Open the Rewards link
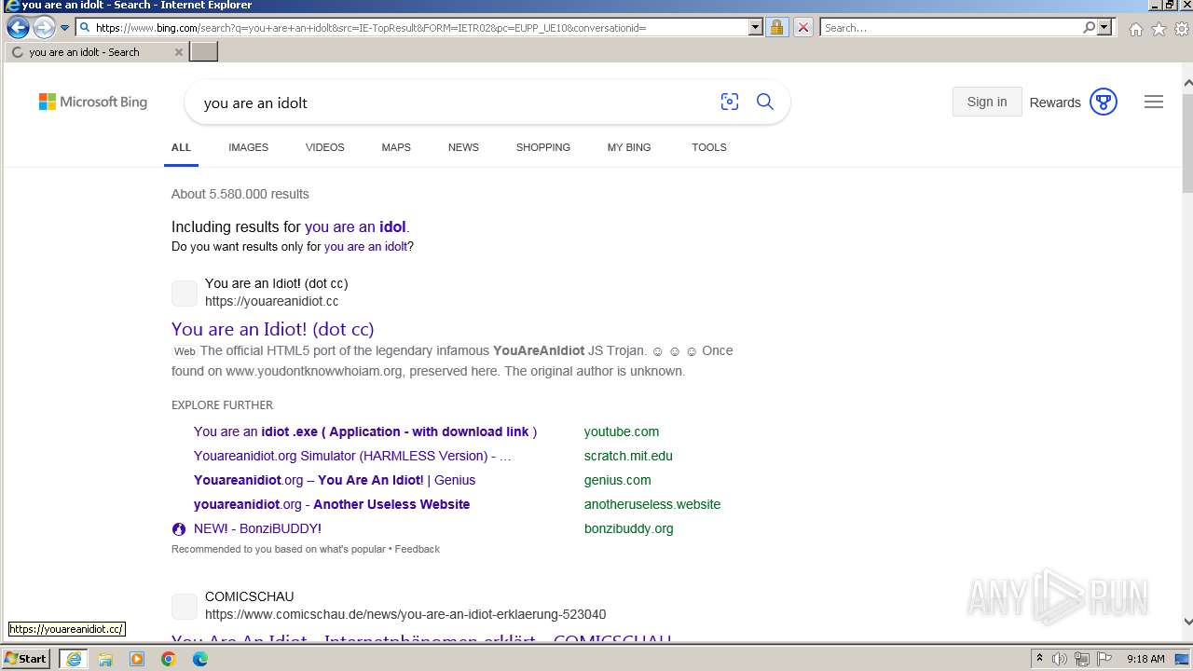This screenshot has height=671, width=1193. tap(1055, 103)
